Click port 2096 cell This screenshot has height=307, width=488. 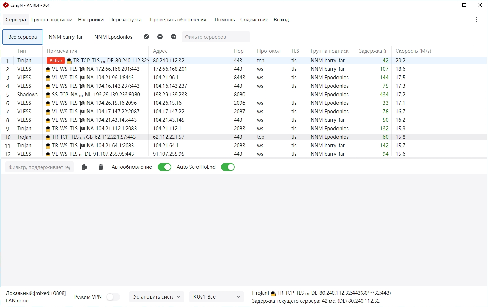[x=239, y=103]
